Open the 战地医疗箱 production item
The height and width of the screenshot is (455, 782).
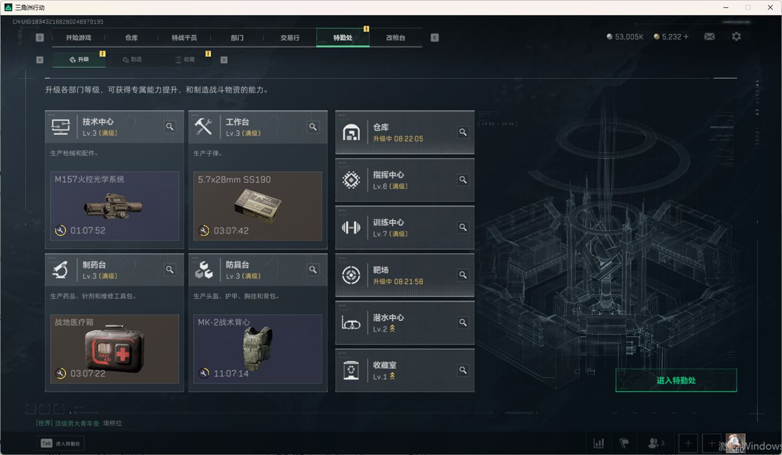114,349
